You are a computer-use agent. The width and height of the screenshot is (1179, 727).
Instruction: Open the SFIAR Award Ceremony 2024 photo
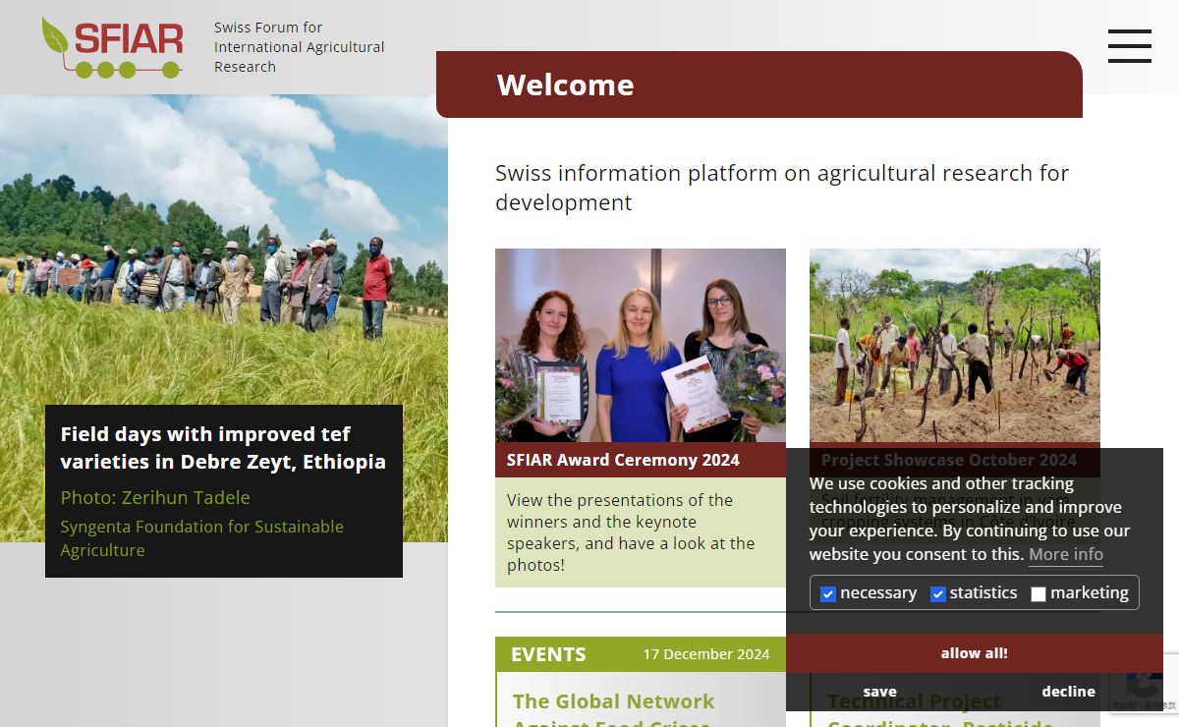tap(641, 345)
